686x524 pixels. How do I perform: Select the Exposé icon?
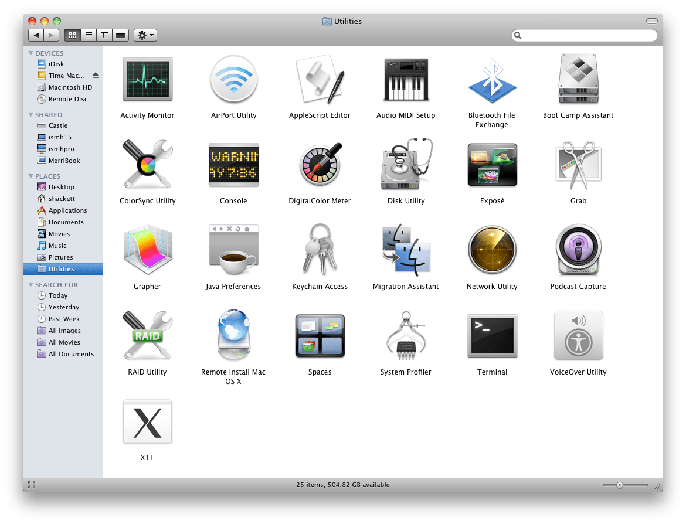[492, 165]
